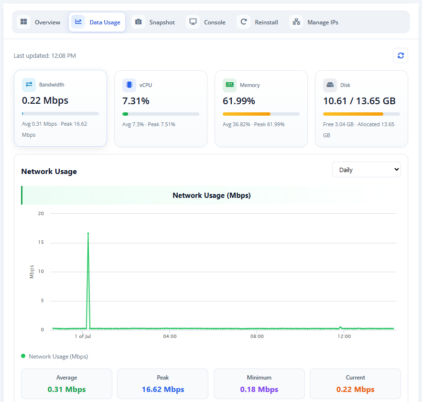The width and height of the screenshot is (422, 402).
Task: Click the '04:00' x-axis label
Action: coord(170,337)
